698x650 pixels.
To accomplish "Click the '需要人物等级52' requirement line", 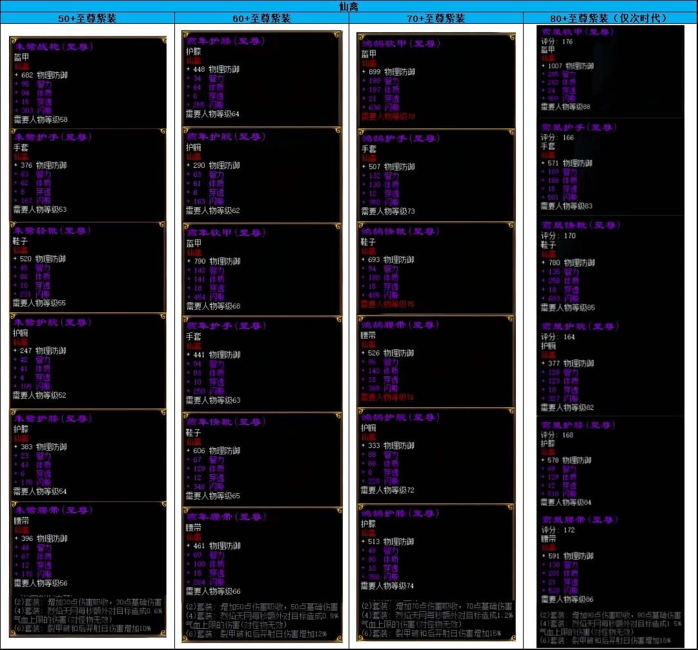I will pyautogui.click(x=39, y=395).
